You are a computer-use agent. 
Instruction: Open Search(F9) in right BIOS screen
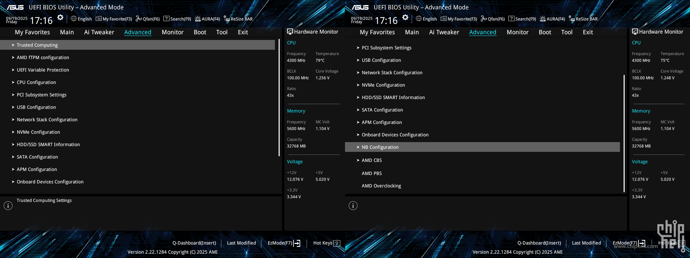click(522, 19)
